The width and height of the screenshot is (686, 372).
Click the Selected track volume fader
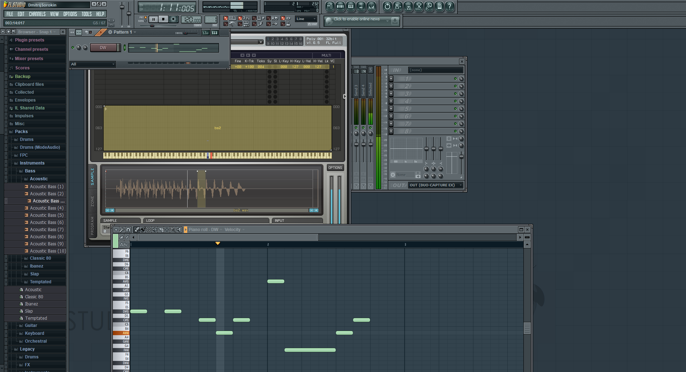(x=371, y=145)
